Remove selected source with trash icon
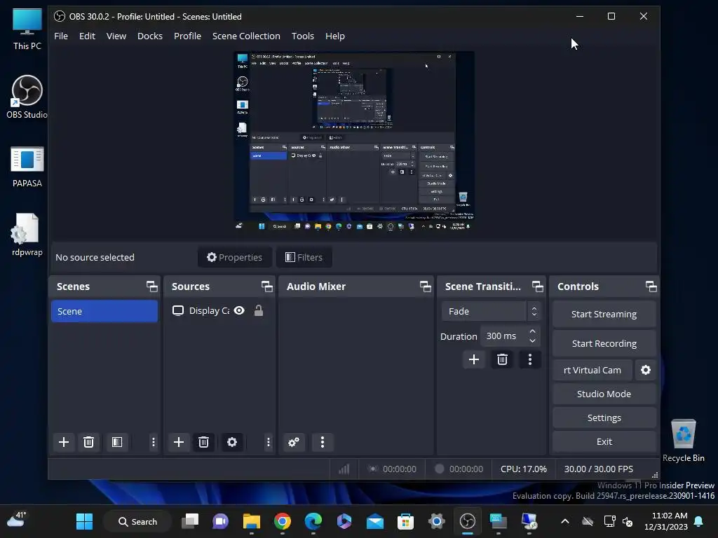Screen dimensions: 718x538 pyautogui.click(x=203, y=442)
